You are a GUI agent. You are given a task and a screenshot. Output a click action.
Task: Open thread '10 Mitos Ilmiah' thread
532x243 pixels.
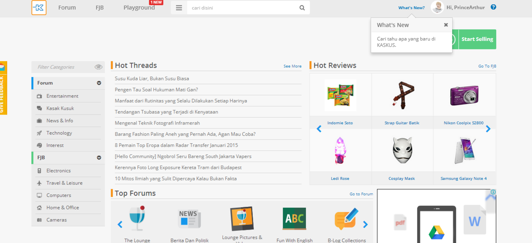176,179
